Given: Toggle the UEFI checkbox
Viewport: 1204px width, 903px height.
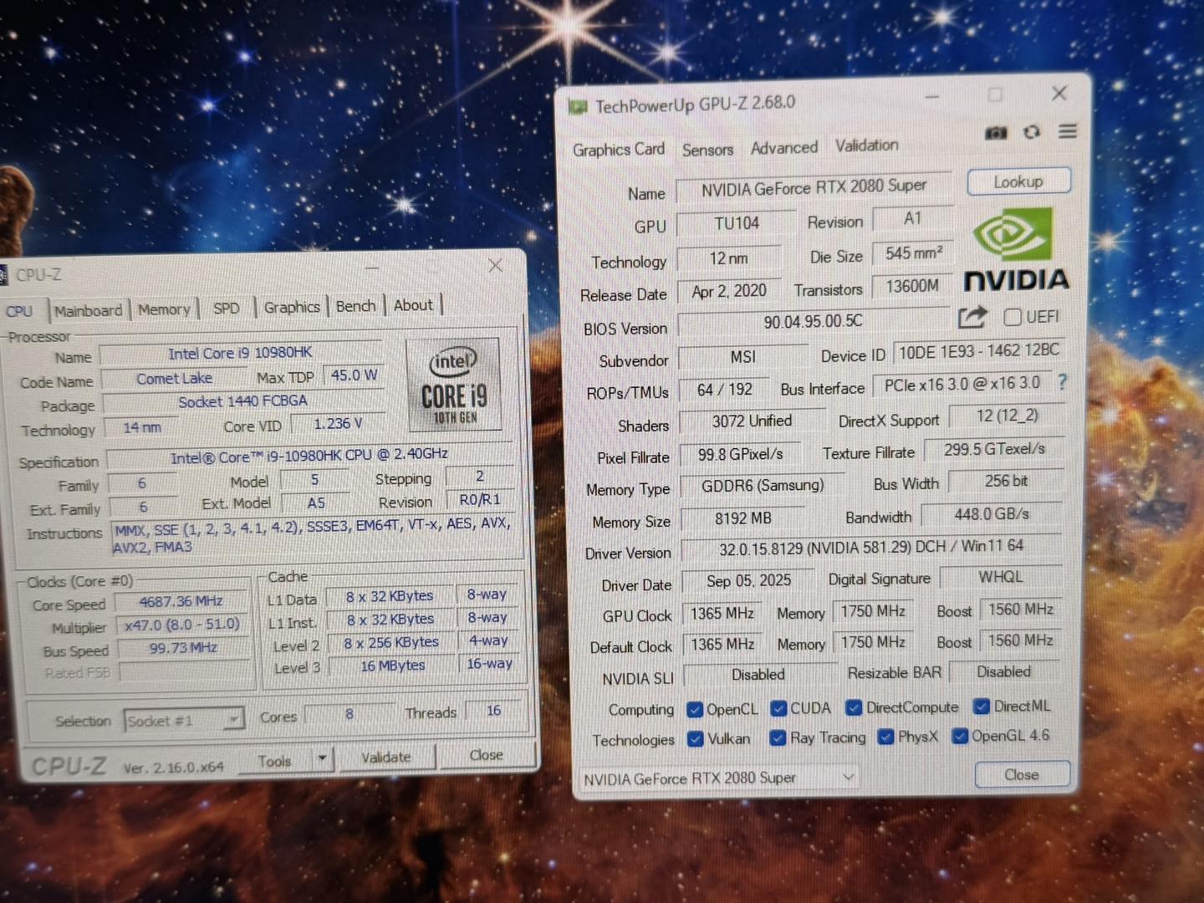Looking at the screenshot, I should (x=1013, y=317).
